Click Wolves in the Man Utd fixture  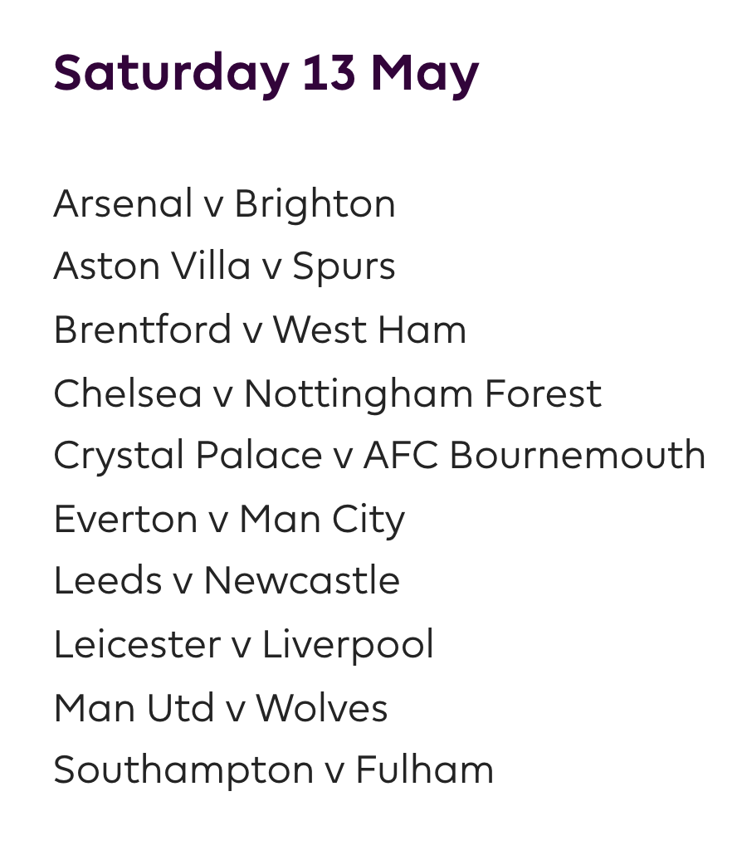click(x=321, y=708)
